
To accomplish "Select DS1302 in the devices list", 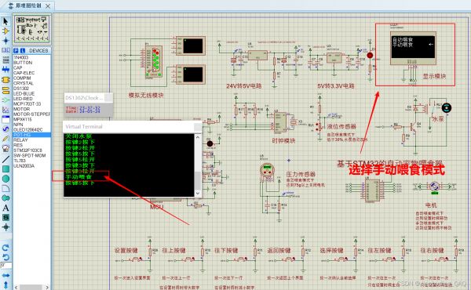I will pos(21,89).
